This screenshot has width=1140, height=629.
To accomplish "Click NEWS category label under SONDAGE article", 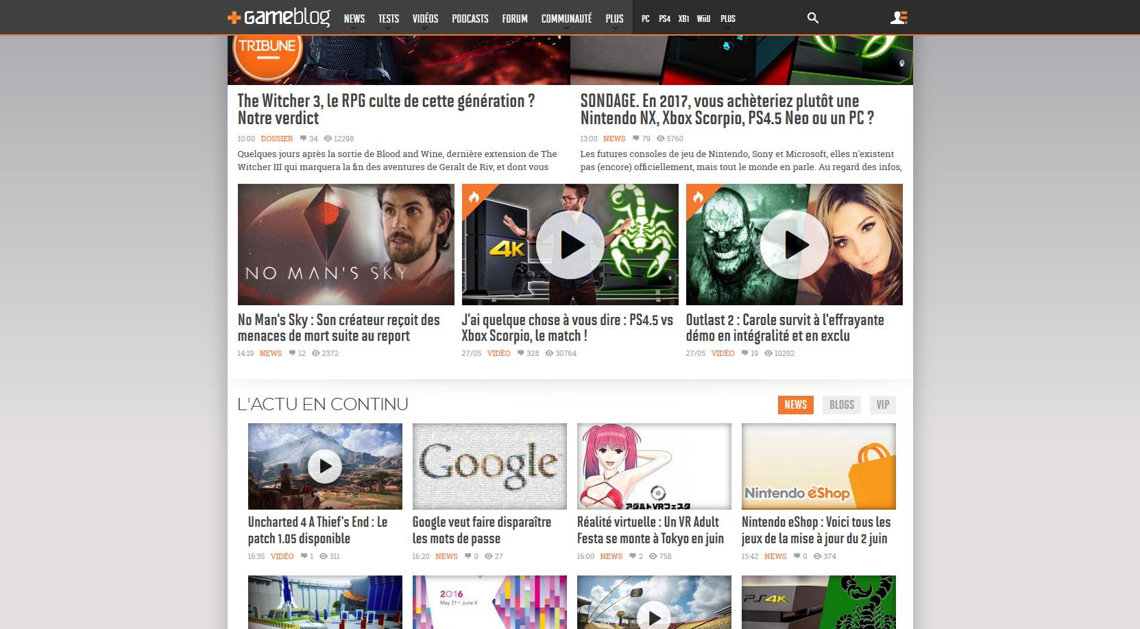I will tap(614, 139).
